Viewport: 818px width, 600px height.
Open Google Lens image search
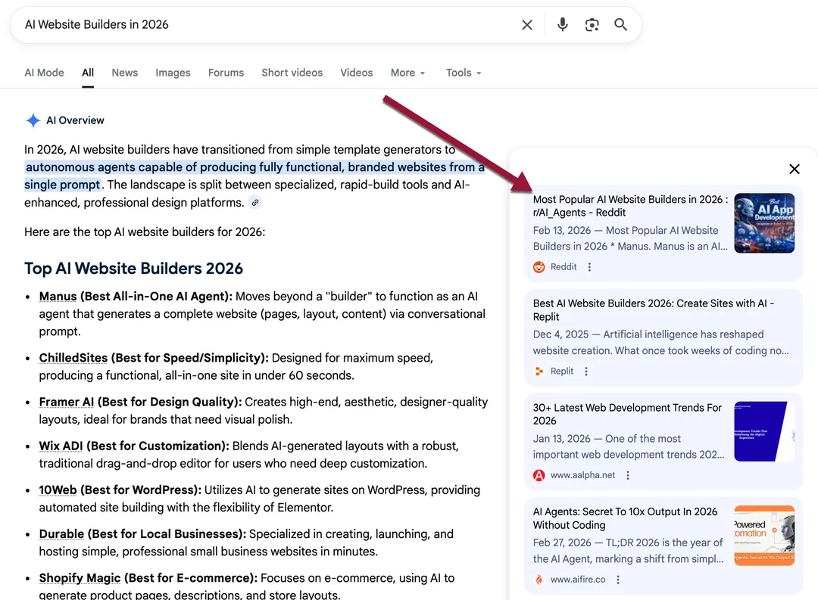point(592,25)
